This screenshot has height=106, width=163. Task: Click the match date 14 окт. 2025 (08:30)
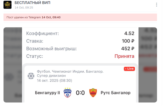[54, 80]
